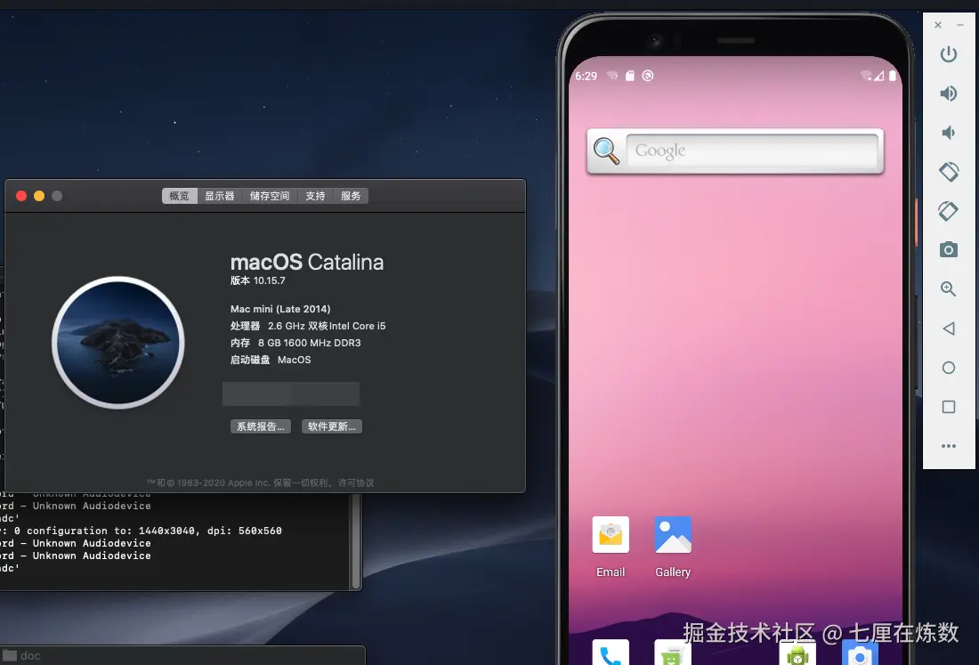
Task: Click the '2.6 GHz 双核 Intel Core i5' text
Action: pyautogui.click(x=327, y=326)
